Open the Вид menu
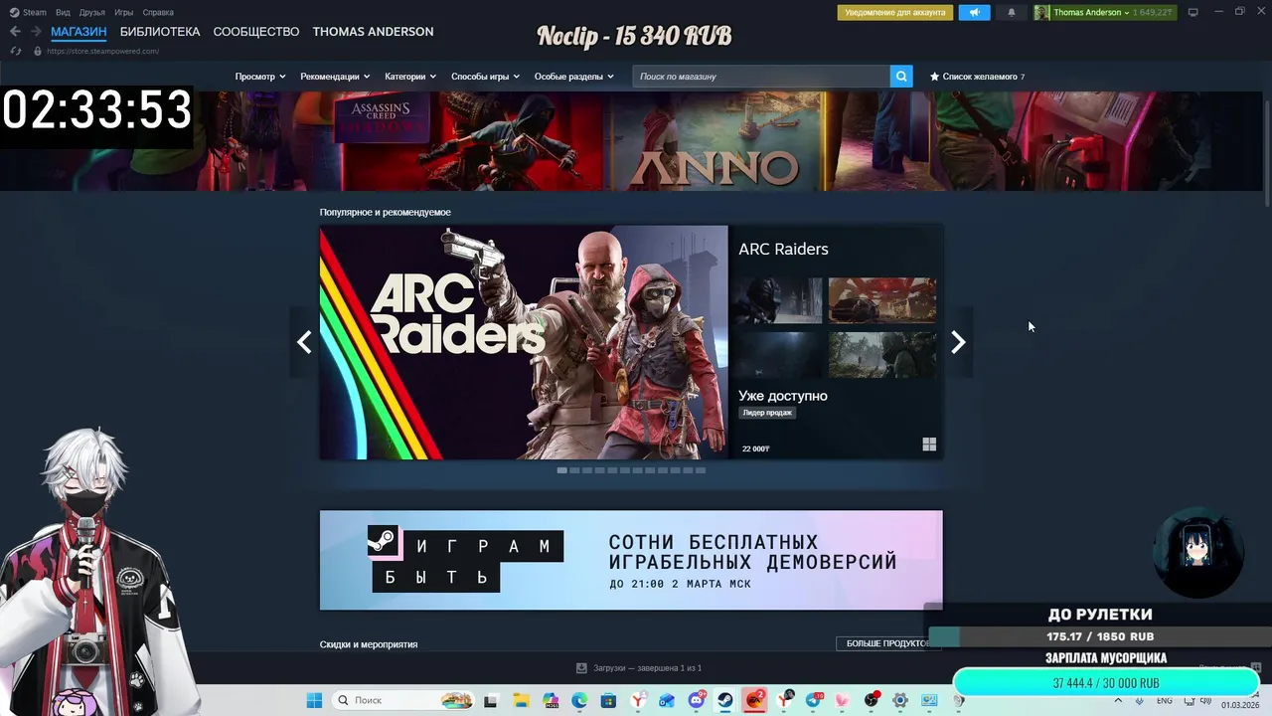This screenshot has height=716, width=1272. pos(63,12)
